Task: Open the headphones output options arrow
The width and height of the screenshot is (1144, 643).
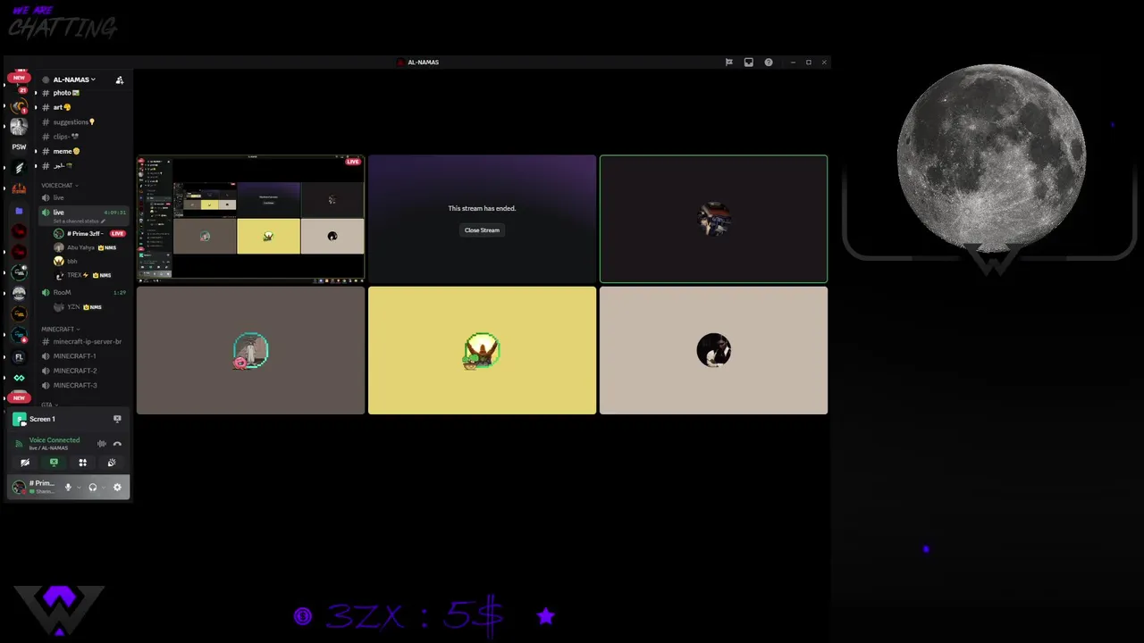Action: (104, 488)
